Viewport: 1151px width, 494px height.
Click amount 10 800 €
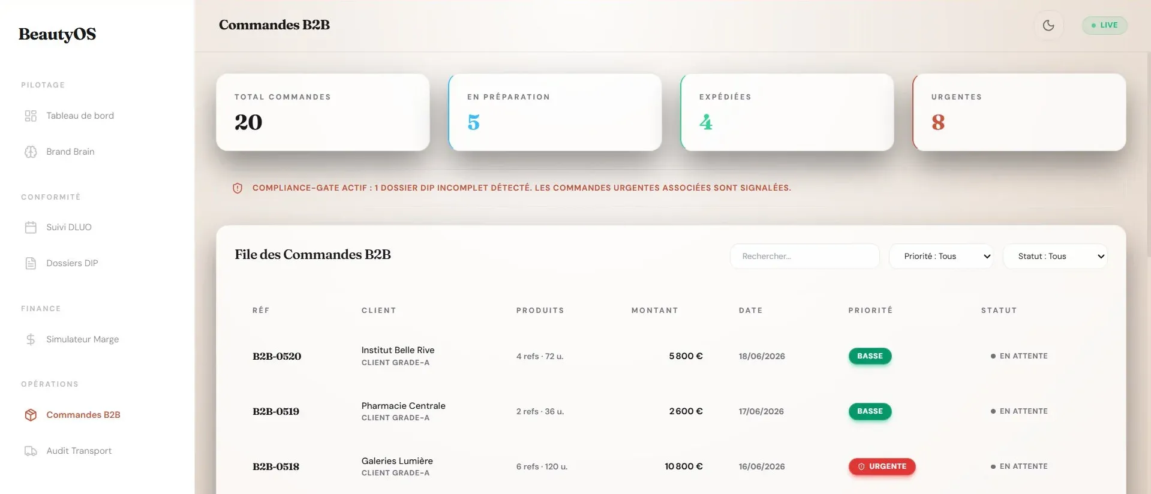(684, 466)
